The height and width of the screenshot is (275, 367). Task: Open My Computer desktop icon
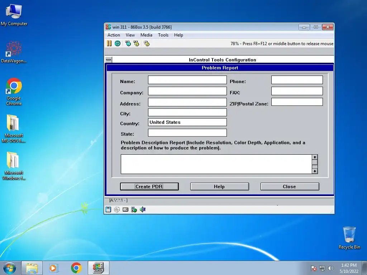click(x=14, y=15)
